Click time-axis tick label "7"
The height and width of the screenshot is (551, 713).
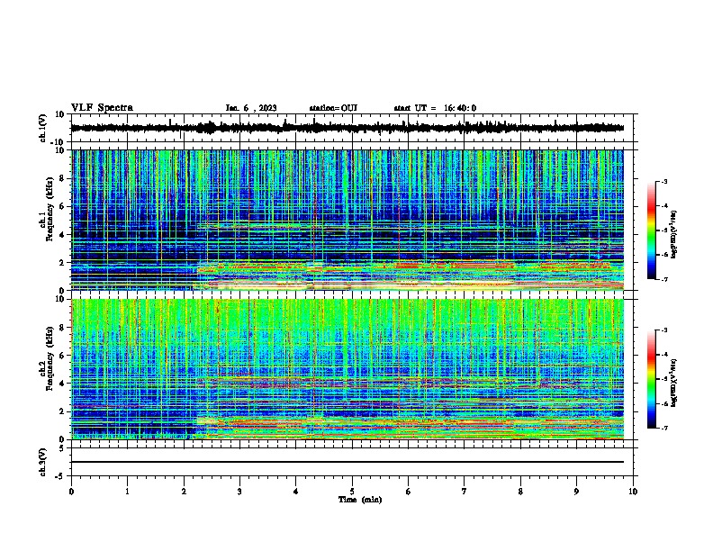tap(465, 492)
